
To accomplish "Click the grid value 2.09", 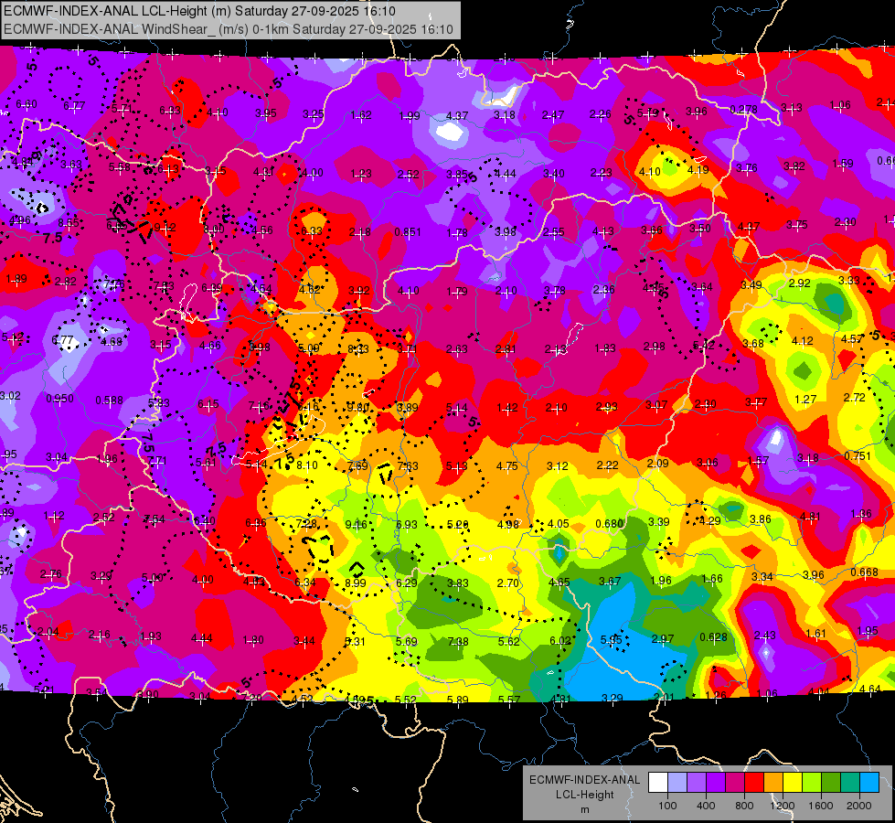I will pyautogui.click(x=657, y=464).
